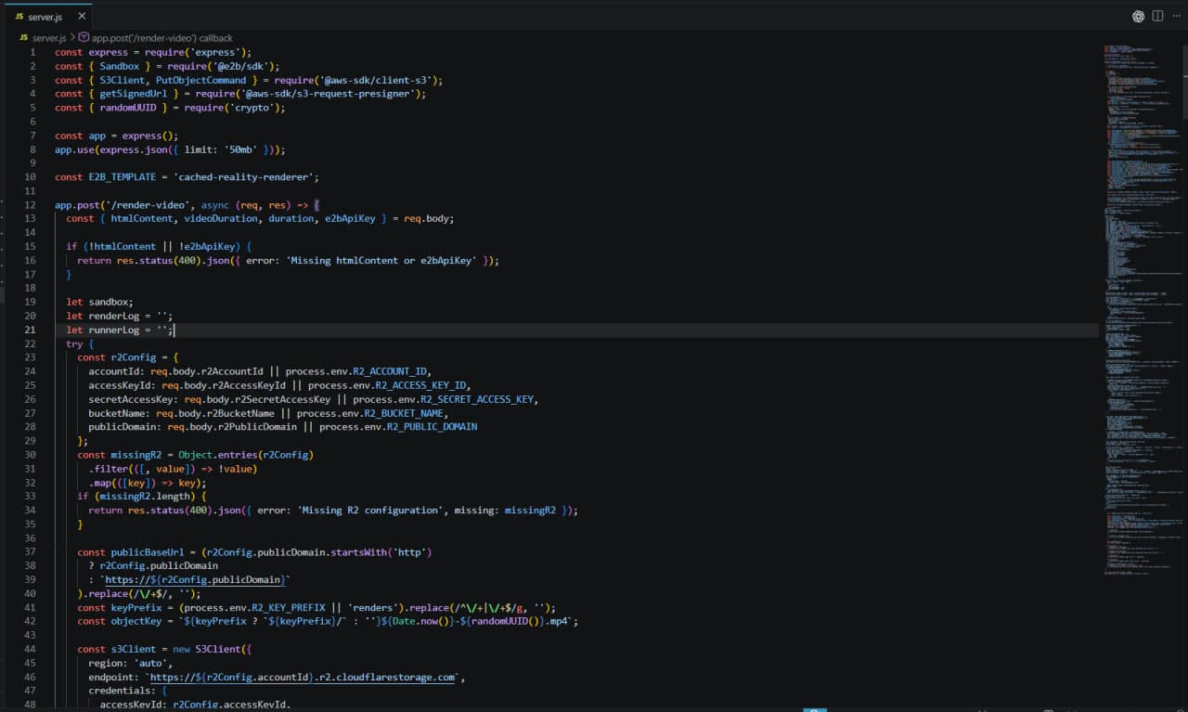Click 'Missing R2 configuration' error string
Viewport: 1188px width, 712px height.
369,511
